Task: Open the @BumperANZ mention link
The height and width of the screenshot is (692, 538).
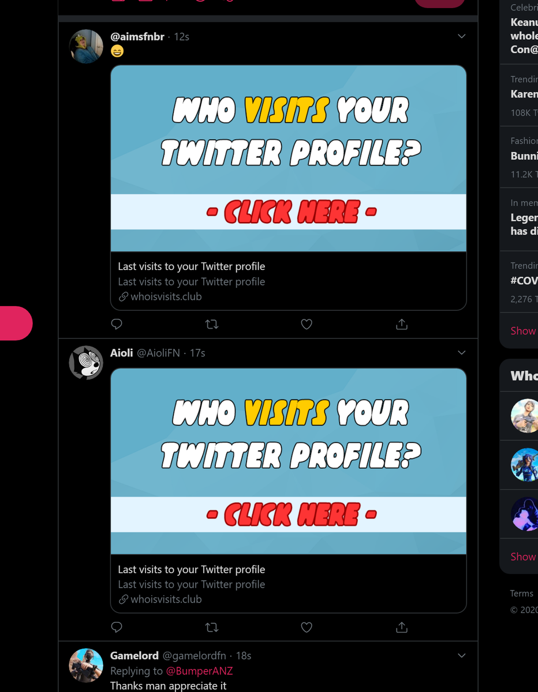Action: (199, 671)
